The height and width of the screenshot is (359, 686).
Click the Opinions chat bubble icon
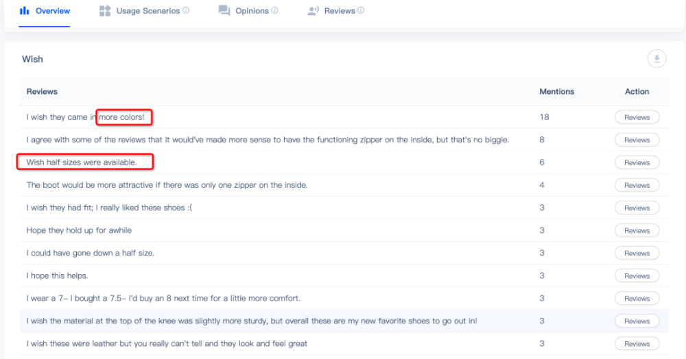[x=224, y=11]
